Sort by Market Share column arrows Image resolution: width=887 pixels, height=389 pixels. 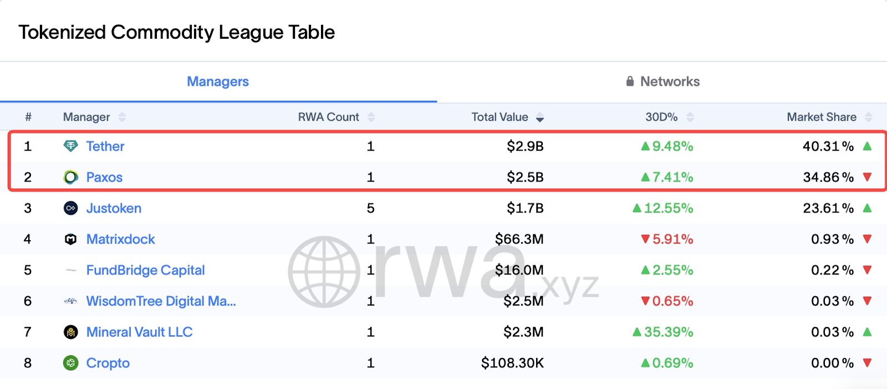pyautogui.click(x=868, y=117)
